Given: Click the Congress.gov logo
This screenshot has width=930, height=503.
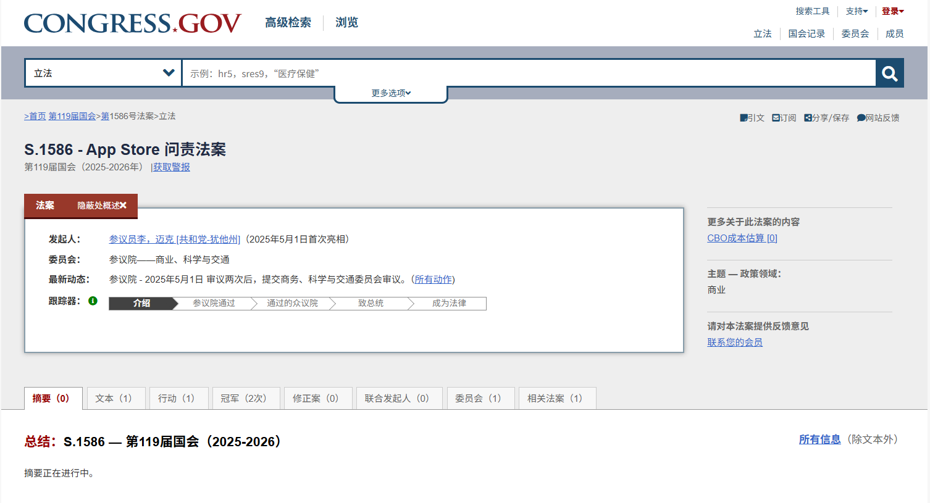Looking at the screenshot, I should pyautogui.click(x=132, y=23).
